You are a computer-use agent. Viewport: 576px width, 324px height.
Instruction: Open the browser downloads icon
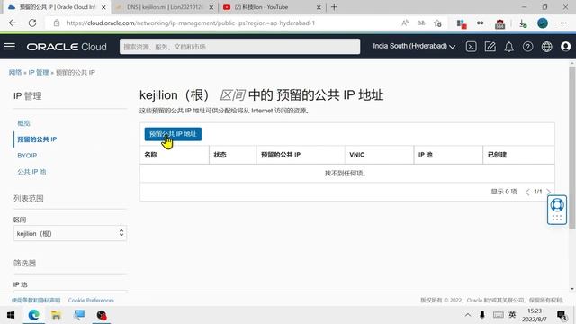coord(523,23)
